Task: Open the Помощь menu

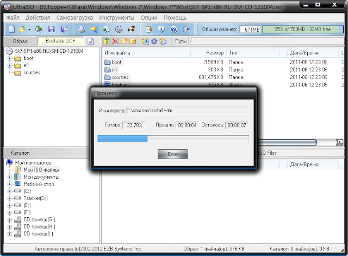Action: (x=175, y=17)
